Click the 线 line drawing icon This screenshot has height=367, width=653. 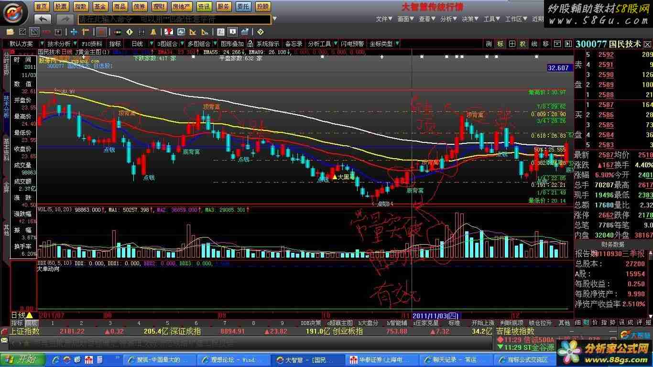pos(534,44)
